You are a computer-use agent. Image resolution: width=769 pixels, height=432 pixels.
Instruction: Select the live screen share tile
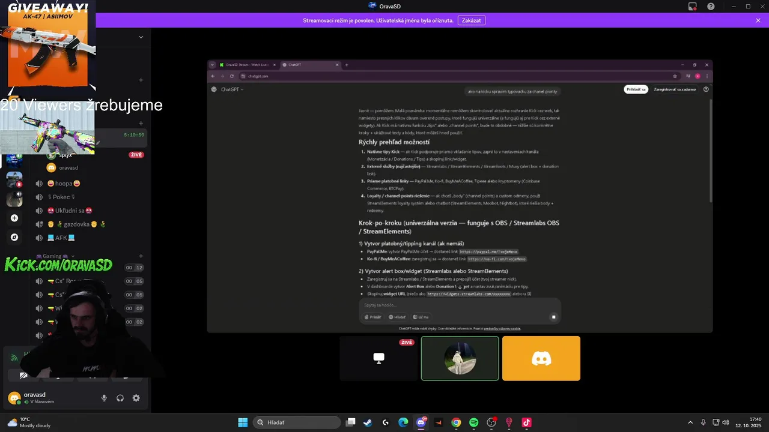point(378,358)
